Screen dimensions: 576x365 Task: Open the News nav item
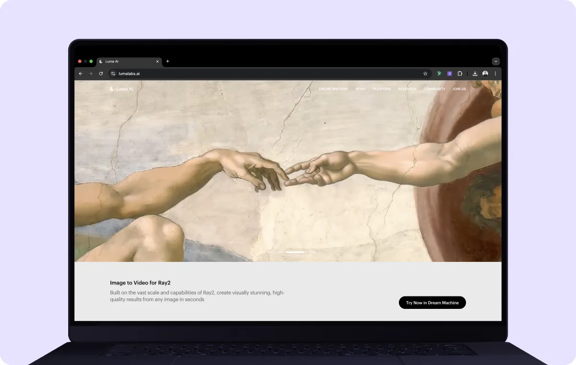coord(360,89)
